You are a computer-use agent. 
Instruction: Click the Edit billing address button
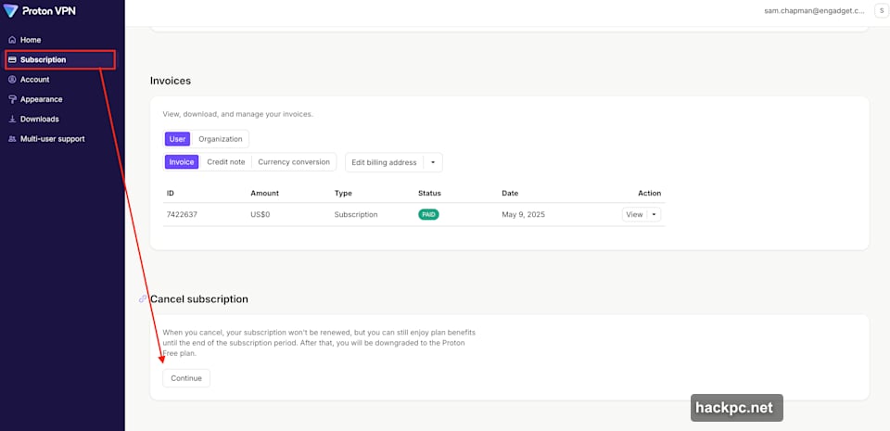pos(385,162)
